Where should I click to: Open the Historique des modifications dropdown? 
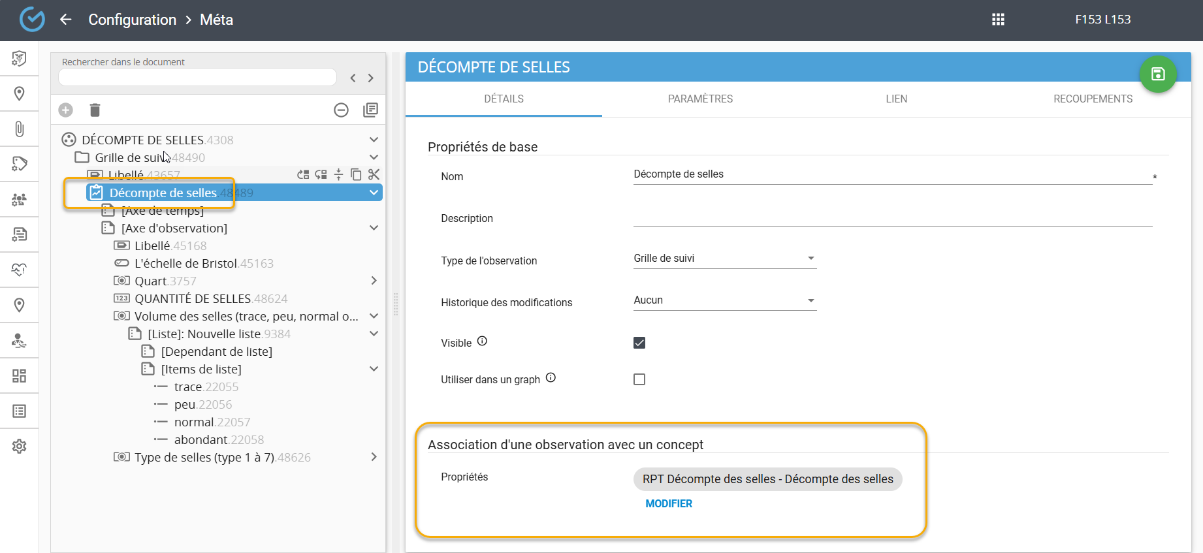point(724,300)
